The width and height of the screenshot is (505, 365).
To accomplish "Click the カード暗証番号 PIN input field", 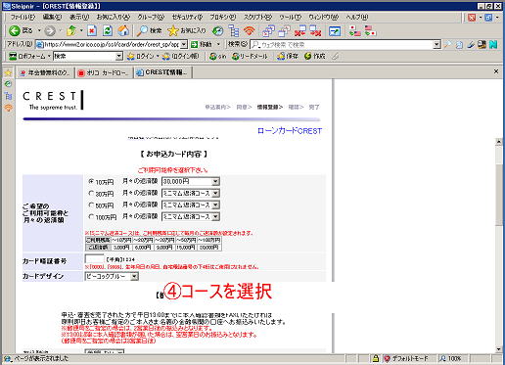I will (94, 259).
